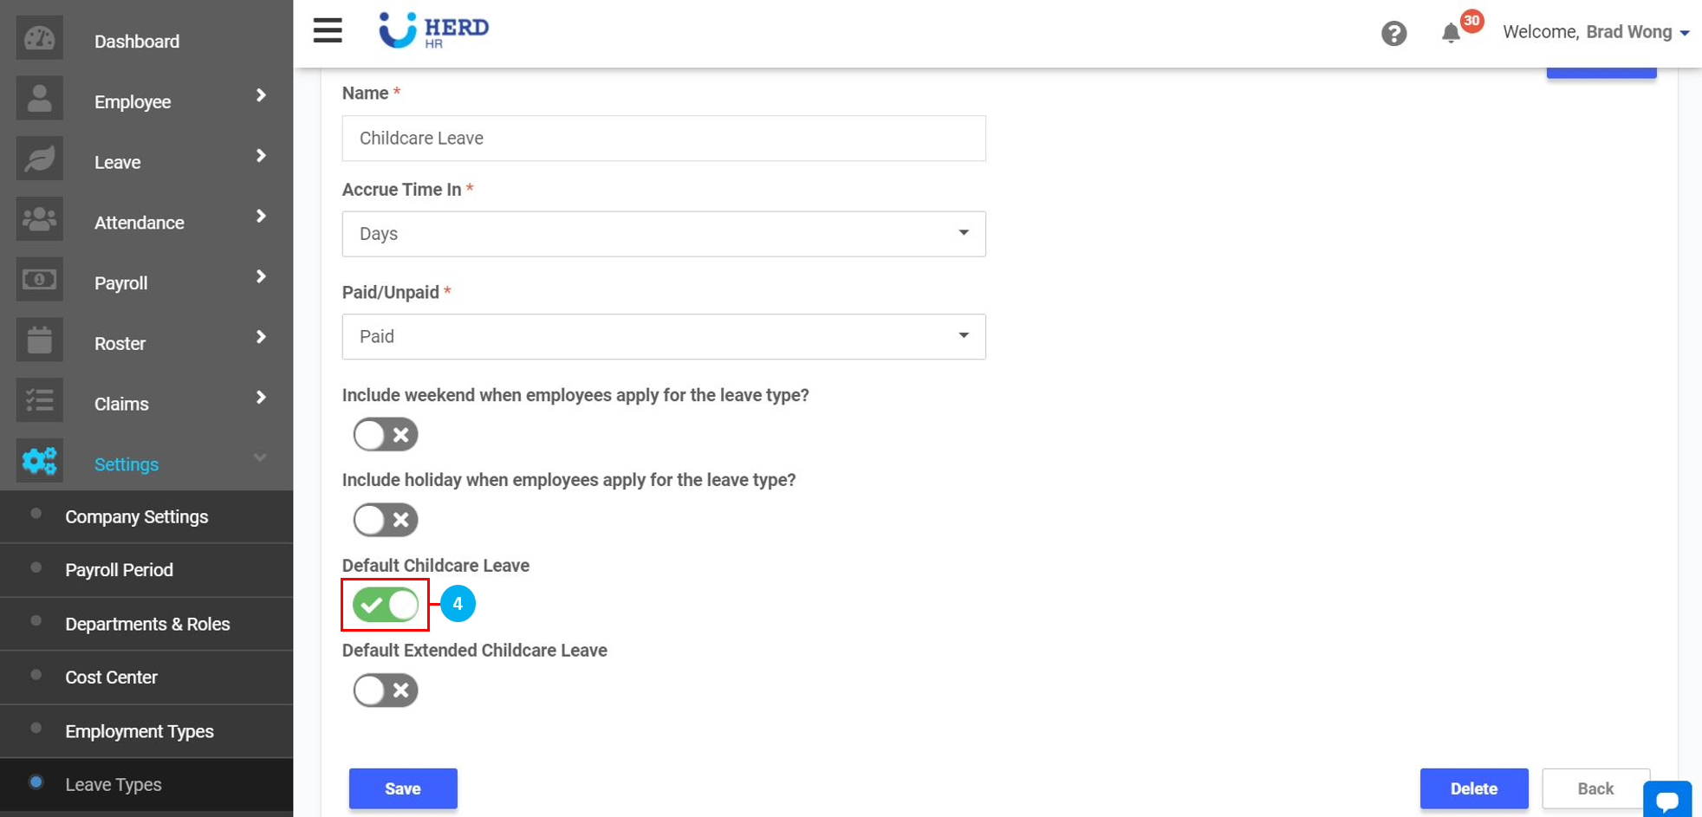Open the Accrue Time In dropdown
Viewport: 1702px width, 817px height.
[x=664, y=234]
